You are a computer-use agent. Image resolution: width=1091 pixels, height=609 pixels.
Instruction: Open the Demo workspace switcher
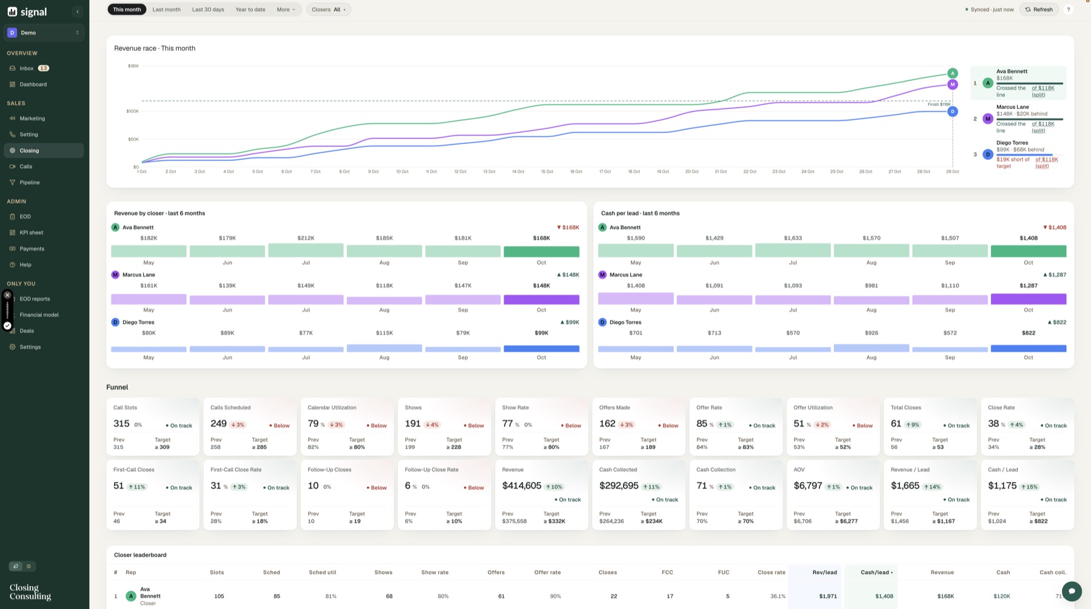tap(44, 33)
